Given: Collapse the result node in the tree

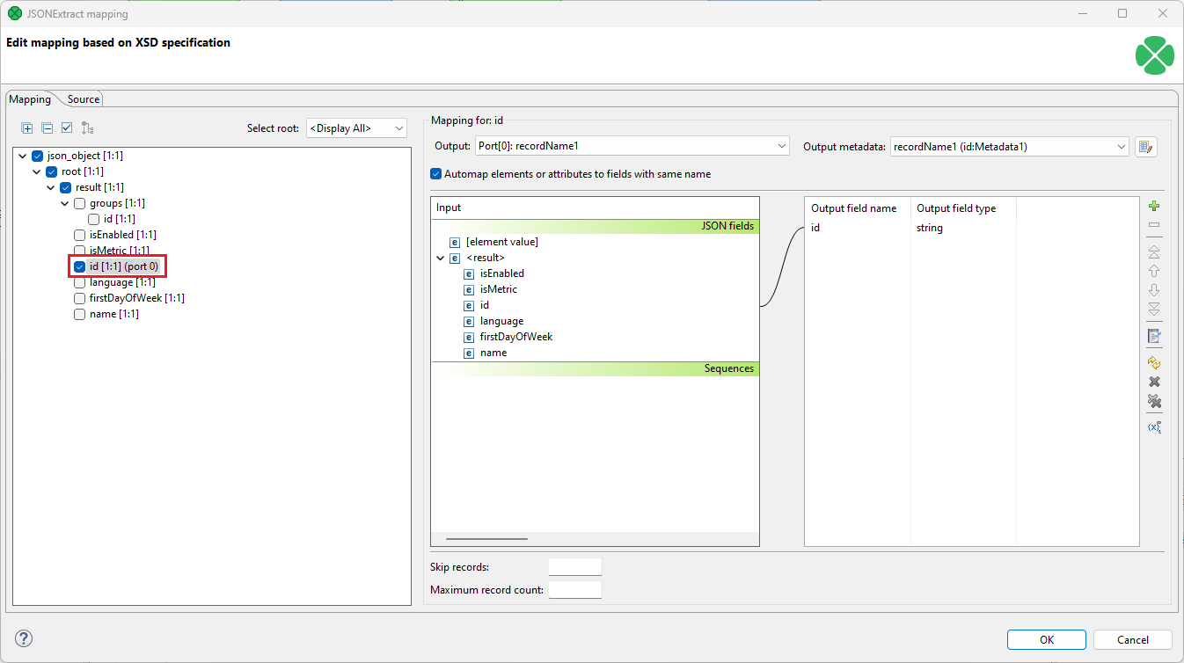Looking at the screenshot, I should point(51,186).
